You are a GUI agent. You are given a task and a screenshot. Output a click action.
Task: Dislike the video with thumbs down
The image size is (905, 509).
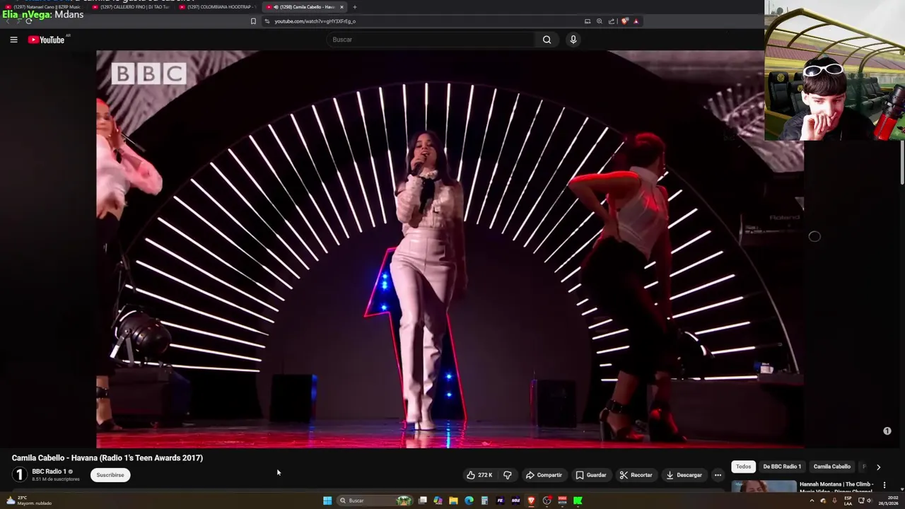click(507, 475)
